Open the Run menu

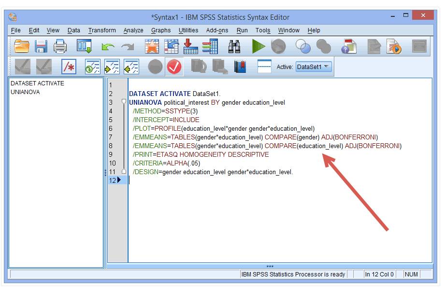pos(242,30)
